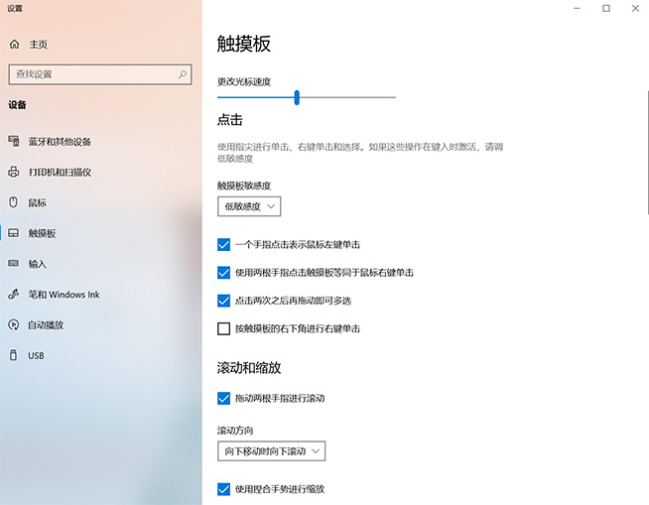Viewport: 649px width, 505px height.
Task: Uncheck 使用两根手指点击触摸板 right-click option
Action: point(223,272)
